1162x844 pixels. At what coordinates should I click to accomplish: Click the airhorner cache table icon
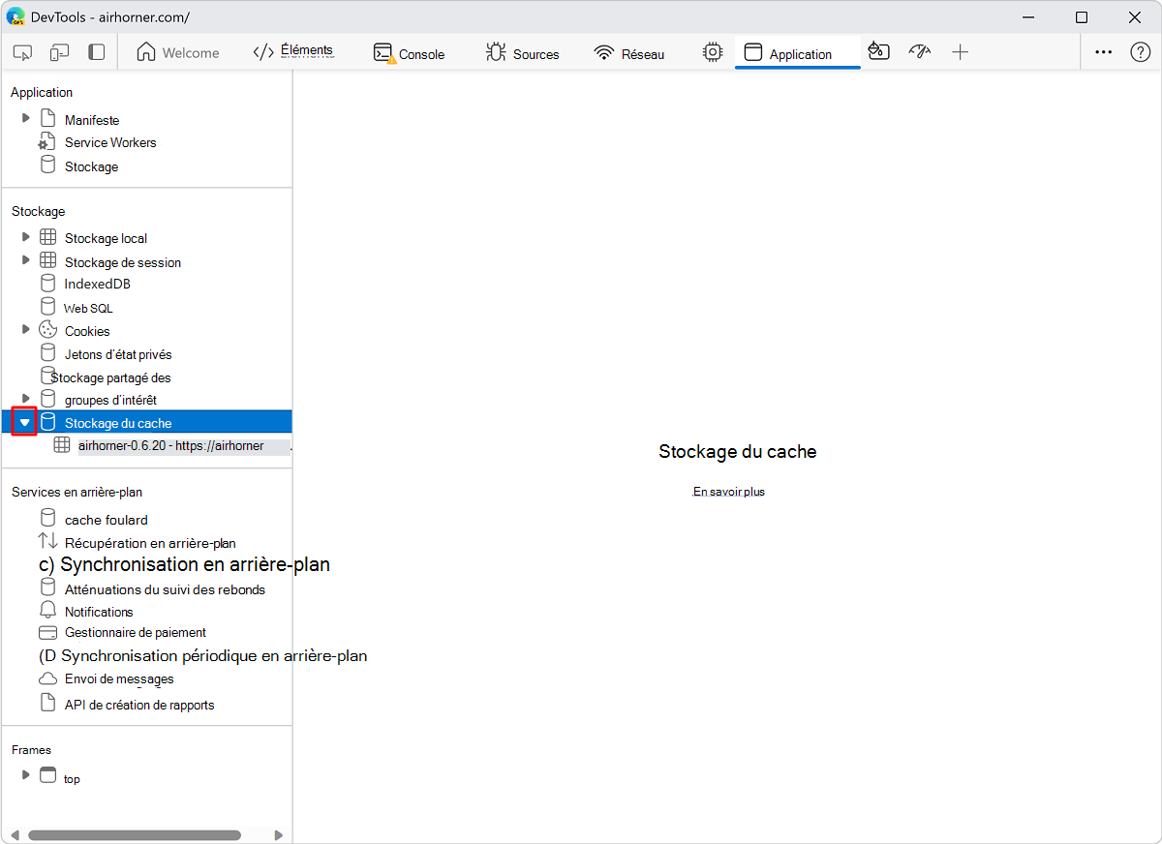point(61,445)
